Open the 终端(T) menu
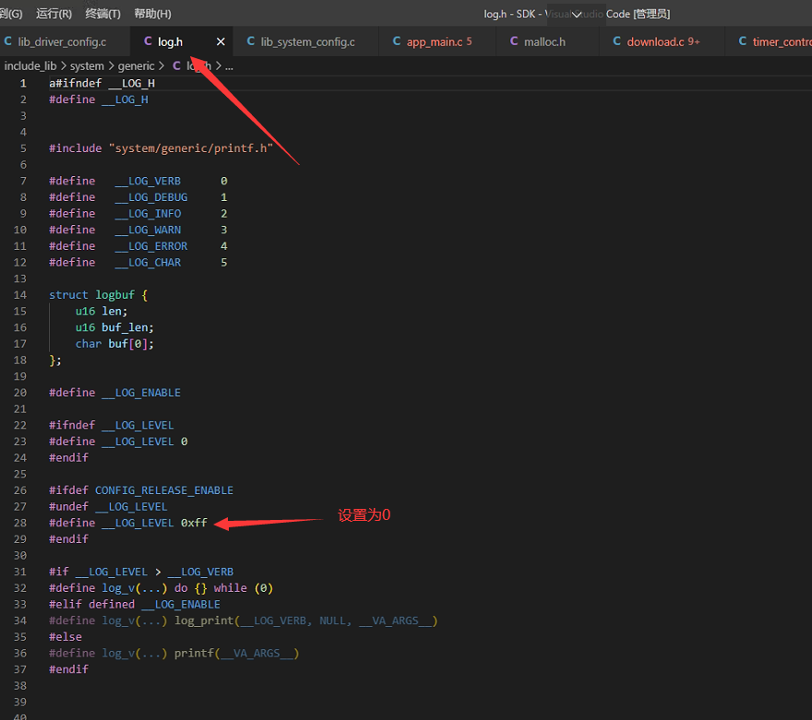Image resolution: width=812 pixels, height=720 pixels. (102, 14)
